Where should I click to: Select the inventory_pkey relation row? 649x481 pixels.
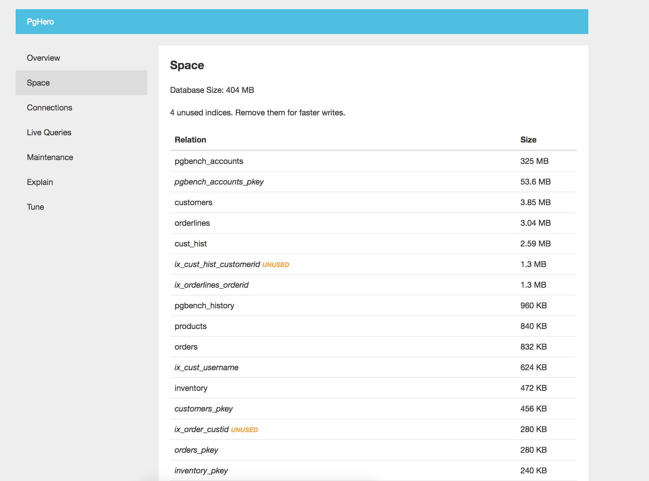[201, 470]
